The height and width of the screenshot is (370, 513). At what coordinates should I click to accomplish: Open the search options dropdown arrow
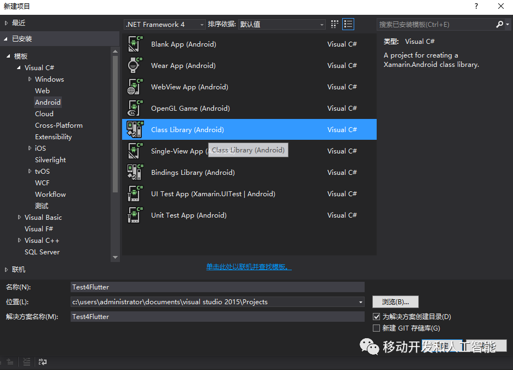click(508, 25)
